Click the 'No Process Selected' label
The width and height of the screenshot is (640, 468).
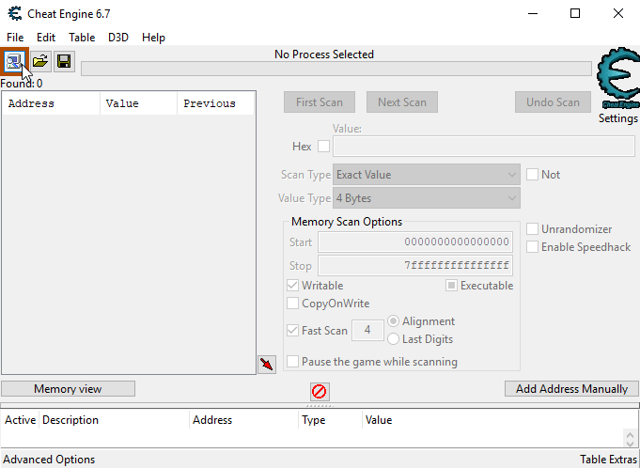[324, 55]
